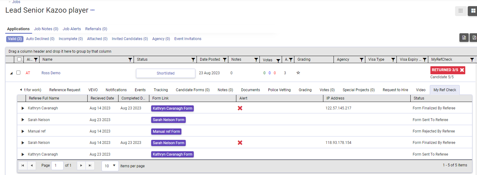The height and width of the screenshot is (175, 477).
Task: Open Status column filter
Action: (193, 59)
